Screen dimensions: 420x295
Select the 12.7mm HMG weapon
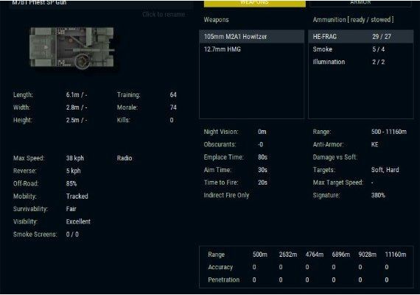click(x=251, y=49)
